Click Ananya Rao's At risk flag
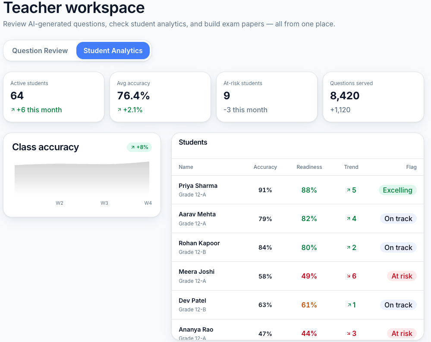The height and width of the screenshot is (342, 431). [x=402, y=333]
